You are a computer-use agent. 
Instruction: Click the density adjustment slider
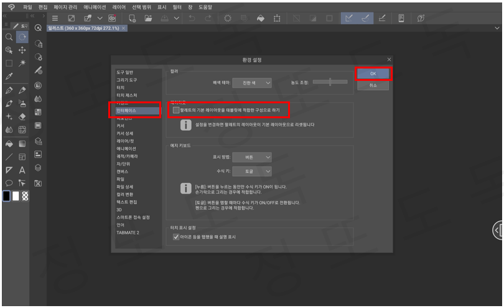[330, 82]
